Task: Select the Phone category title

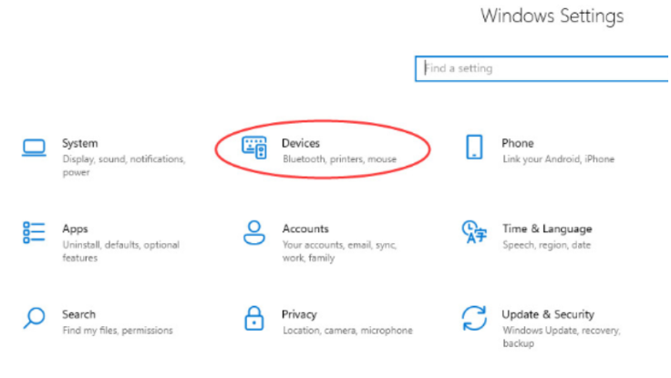Action: coord(517,143)
